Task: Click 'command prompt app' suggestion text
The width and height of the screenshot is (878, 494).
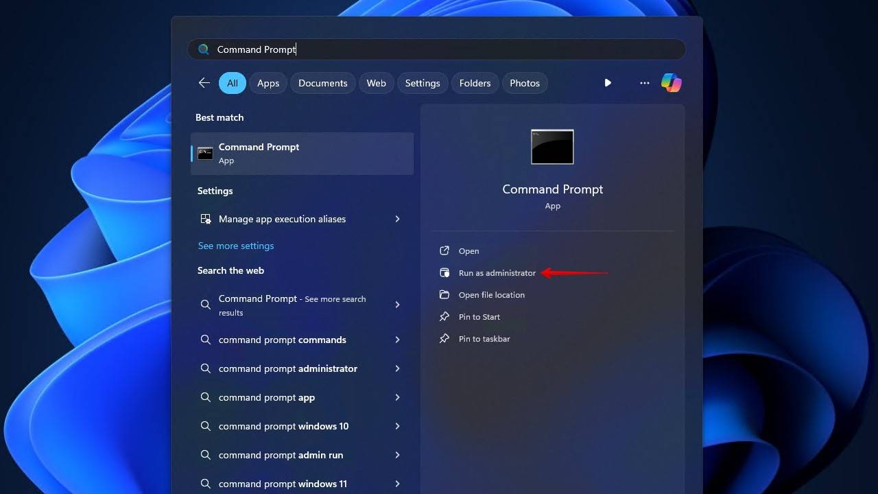Action: point(267,397)
